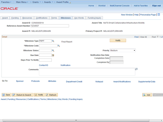Open Milestone Code lookup magnifier
This screenshot has width=163, height=122.
pos(59,46)
